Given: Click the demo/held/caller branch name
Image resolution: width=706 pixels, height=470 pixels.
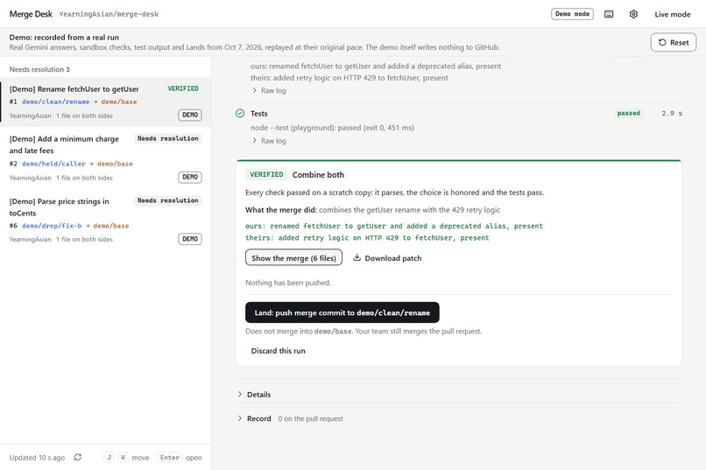Looking at the screenshot, I should (53, 164).
